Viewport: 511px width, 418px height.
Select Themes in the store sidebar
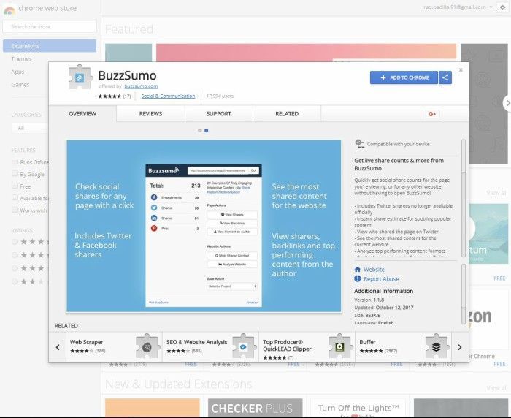(x=21, y=58)
